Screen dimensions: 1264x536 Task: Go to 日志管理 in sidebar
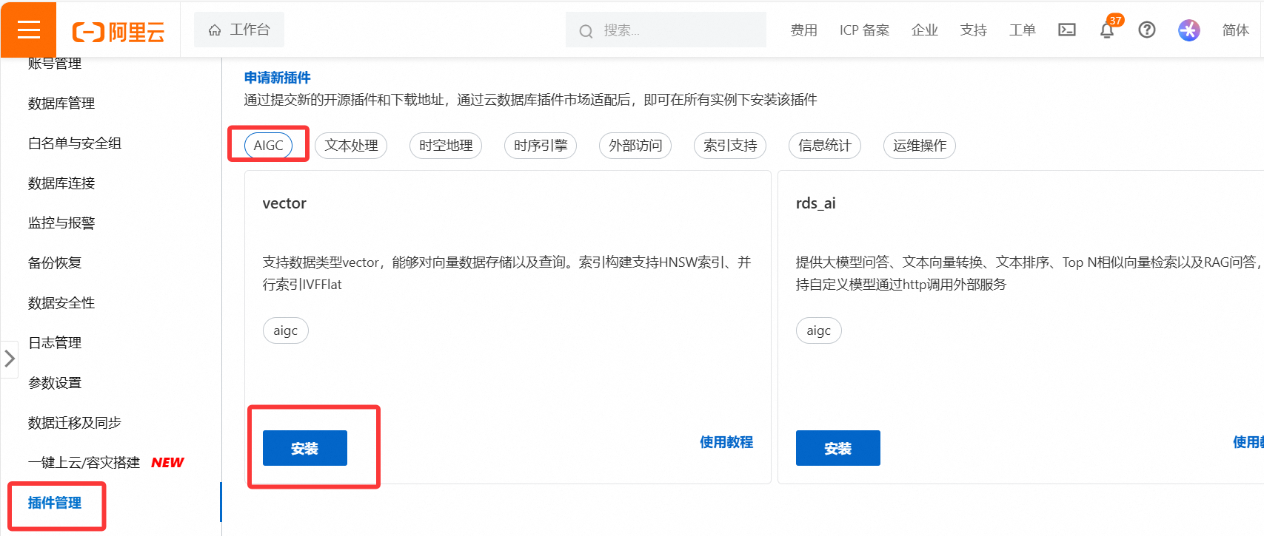(55, 343)
